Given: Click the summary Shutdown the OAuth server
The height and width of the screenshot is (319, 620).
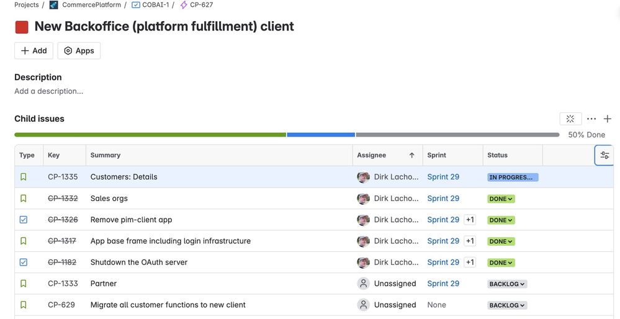Looking at the screenshot, I should 139,262.
